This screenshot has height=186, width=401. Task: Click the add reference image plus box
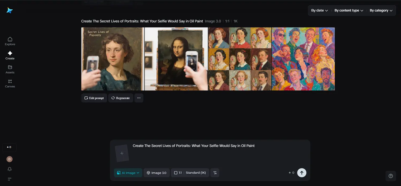(x=122, y=153)
